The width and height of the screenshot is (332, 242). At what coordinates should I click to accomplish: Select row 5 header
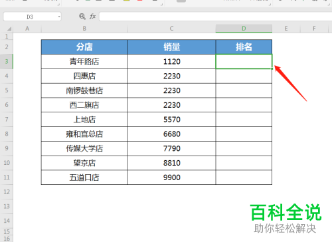click(x=7, y=90)
